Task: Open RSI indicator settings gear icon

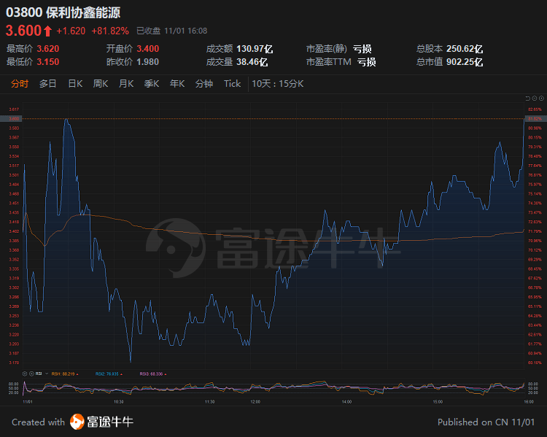Action: (25, 374)
